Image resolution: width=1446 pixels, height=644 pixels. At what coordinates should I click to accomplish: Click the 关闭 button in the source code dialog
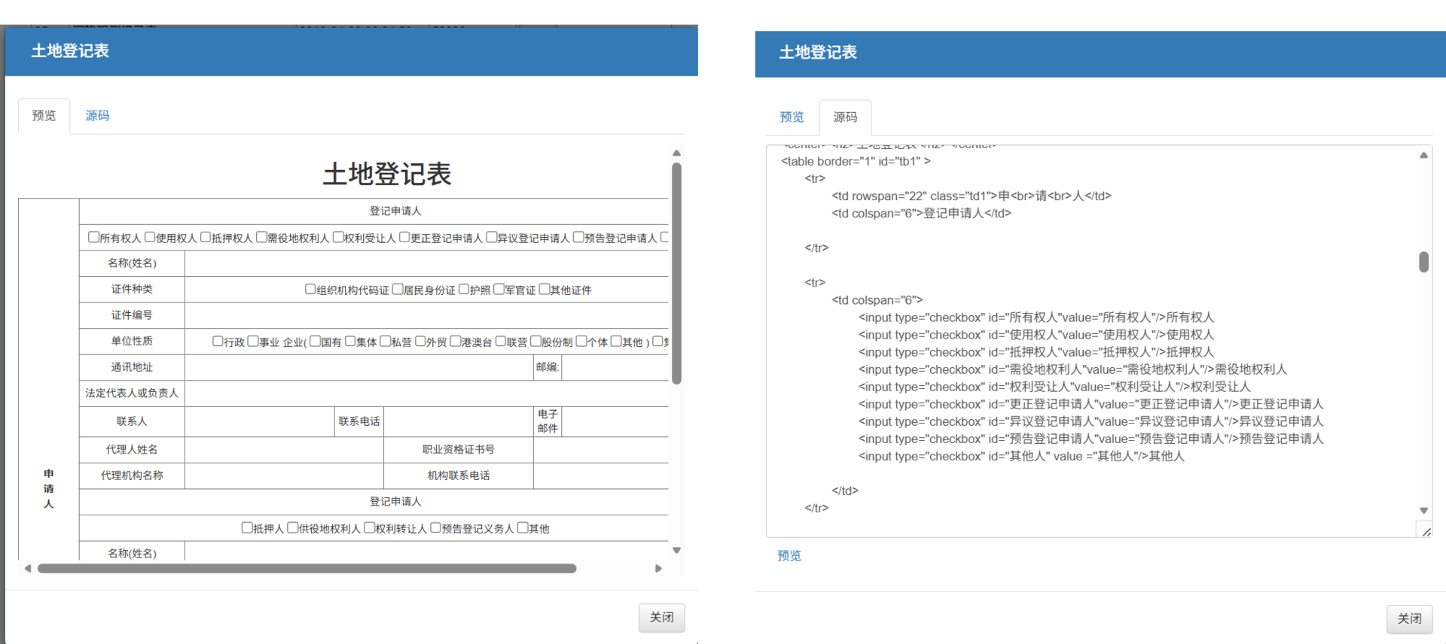(x=1409, y=619)
